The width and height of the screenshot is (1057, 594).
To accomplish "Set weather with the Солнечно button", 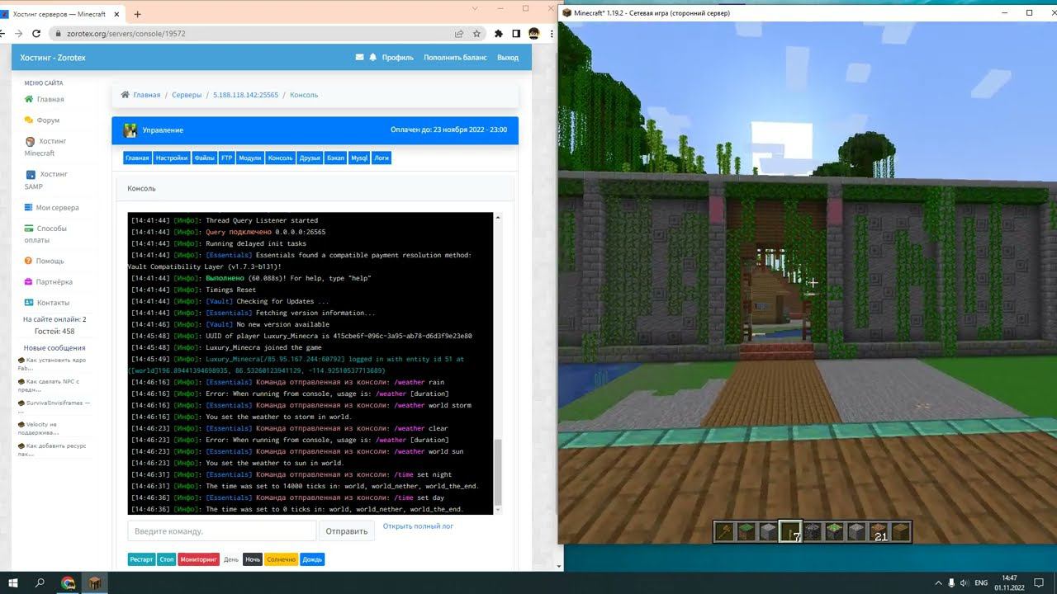I will 281,559.
